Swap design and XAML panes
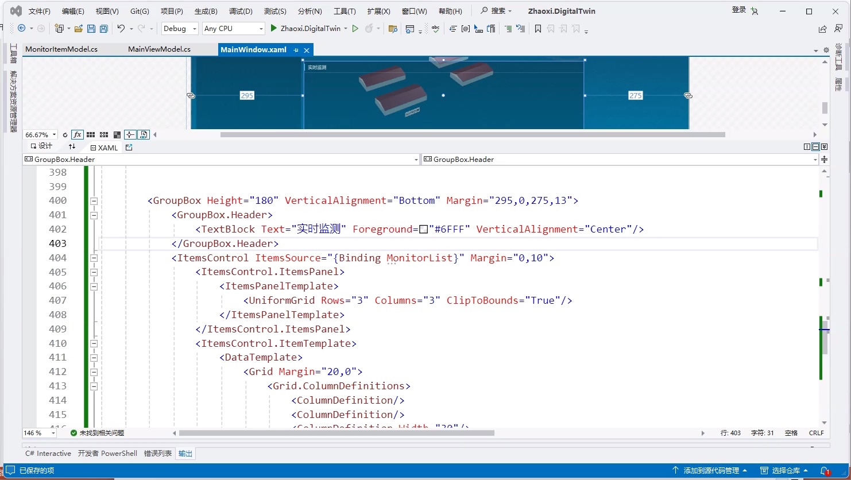Image resolution: width=851 pixels, height=480 pixels. click(x=72, y=147)
